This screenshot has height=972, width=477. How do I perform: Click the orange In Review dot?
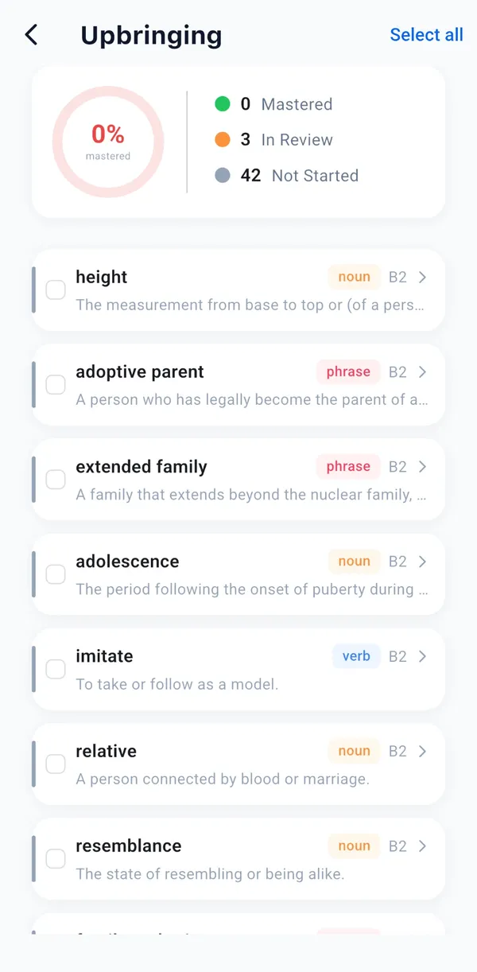pyautogui.click(x=223, y=139)
